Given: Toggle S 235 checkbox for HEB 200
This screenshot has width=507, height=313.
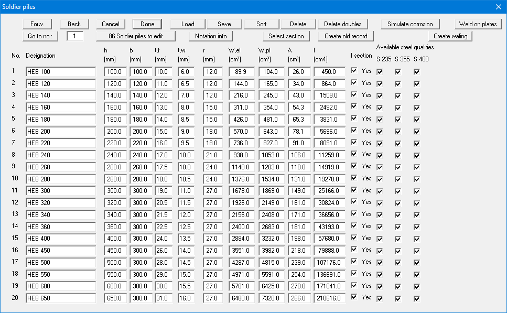Looking at the screenshot, I should coord(380,131).
